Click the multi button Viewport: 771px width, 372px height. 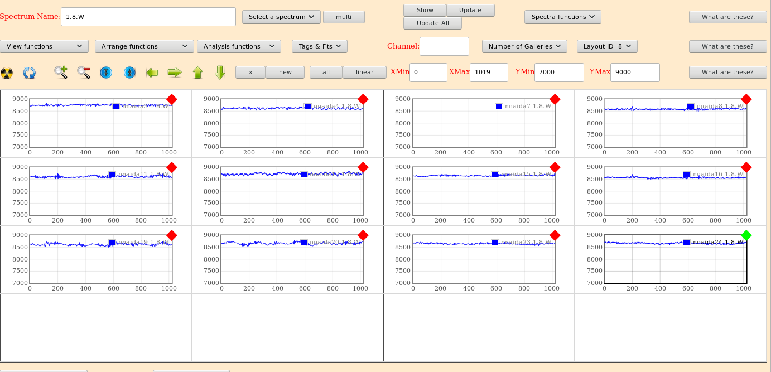(x=344, y=17)
